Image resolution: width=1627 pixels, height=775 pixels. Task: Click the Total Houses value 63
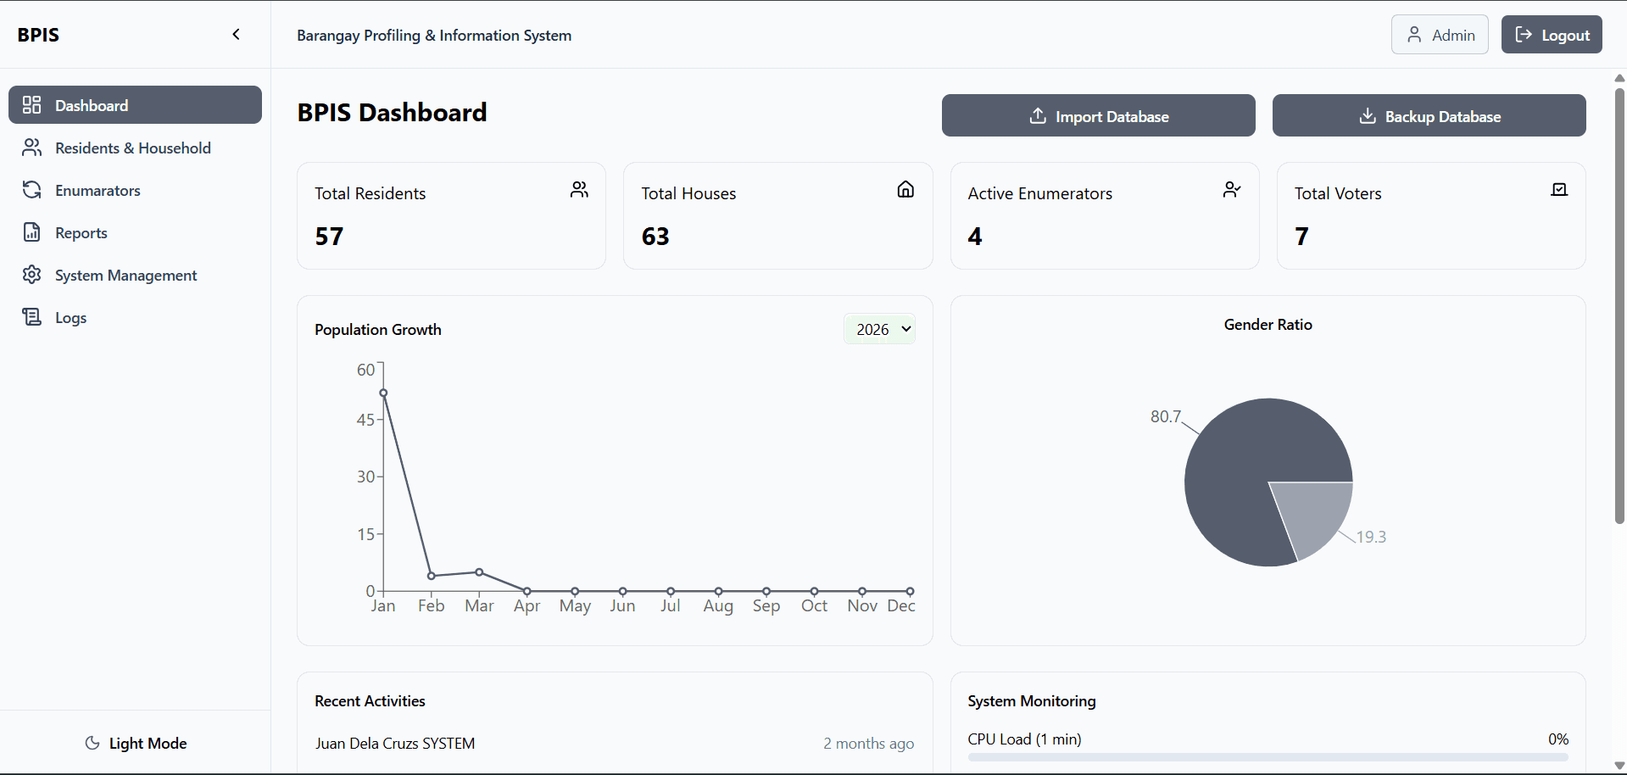pos(655,236)
